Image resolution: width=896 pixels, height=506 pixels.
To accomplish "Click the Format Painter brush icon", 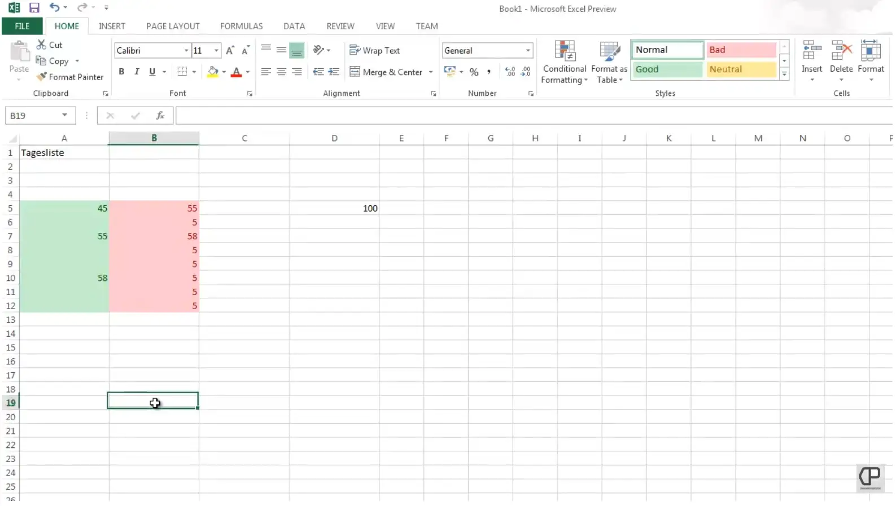I will click(x=41, y=77).
